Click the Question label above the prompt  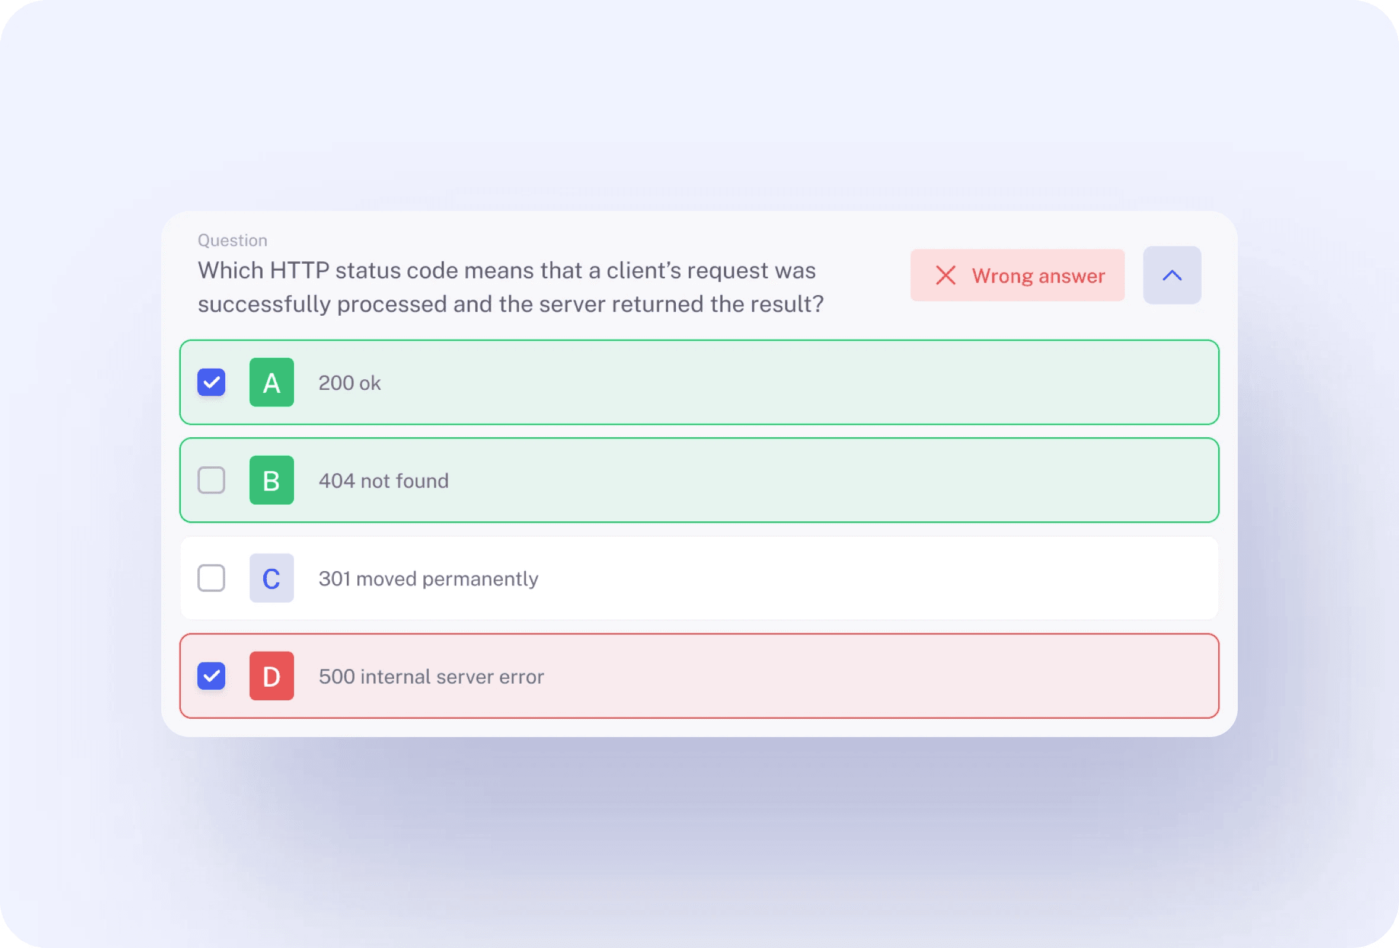(232, 240)
